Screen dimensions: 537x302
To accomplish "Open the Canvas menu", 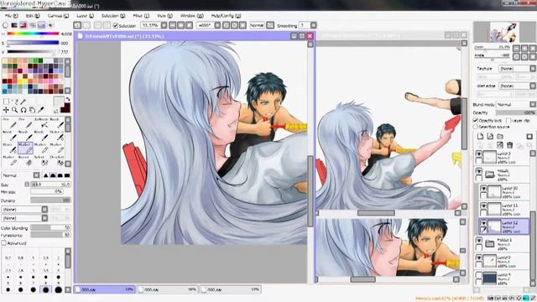I will [x=58, y=16].
